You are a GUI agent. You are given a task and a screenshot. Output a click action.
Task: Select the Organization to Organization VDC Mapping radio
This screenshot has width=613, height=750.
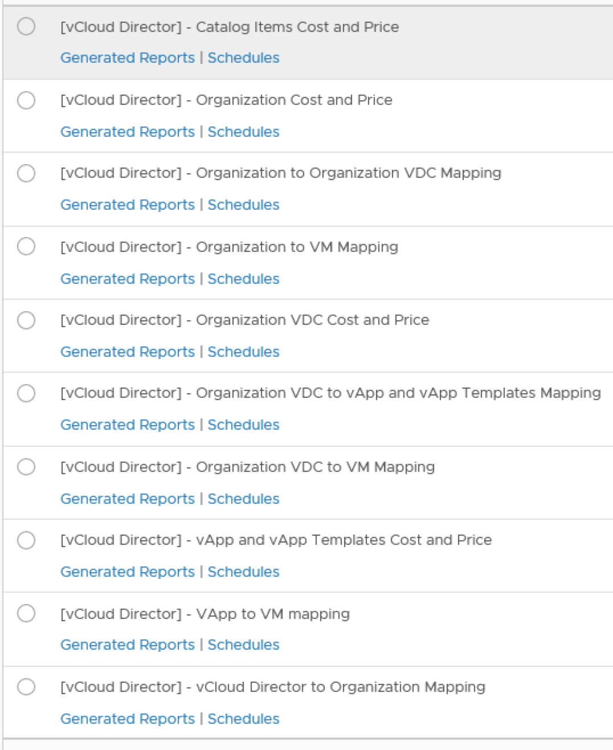(26, 173)
